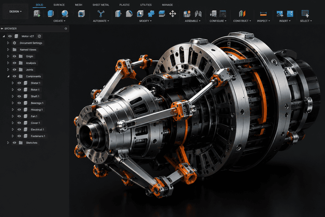Switch to the SURFACE tab
Screen dimensions: 325x217
[59, 5]
